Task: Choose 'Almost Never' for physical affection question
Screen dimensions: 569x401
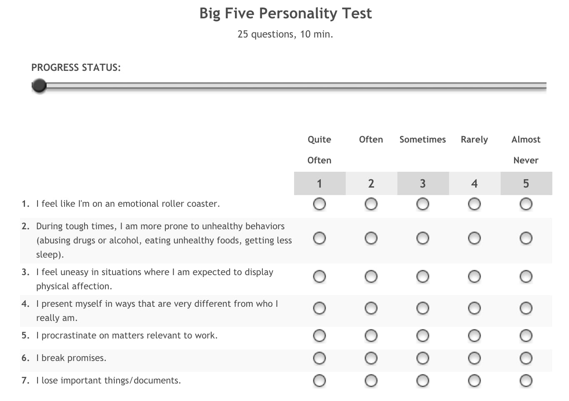Action: point(526,277)
